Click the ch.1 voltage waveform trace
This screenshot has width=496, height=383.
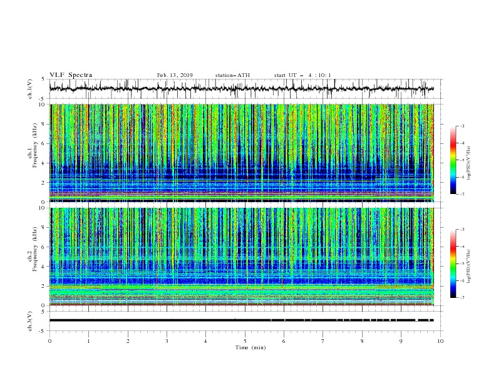242,89
